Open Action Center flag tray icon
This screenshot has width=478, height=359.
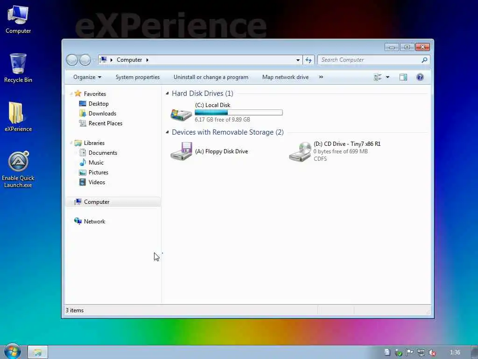tap(409, 352)
